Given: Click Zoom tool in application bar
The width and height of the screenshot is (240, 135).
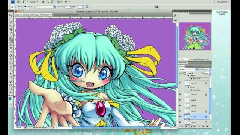Looking at the screenshot, I should tap(48, 2).
